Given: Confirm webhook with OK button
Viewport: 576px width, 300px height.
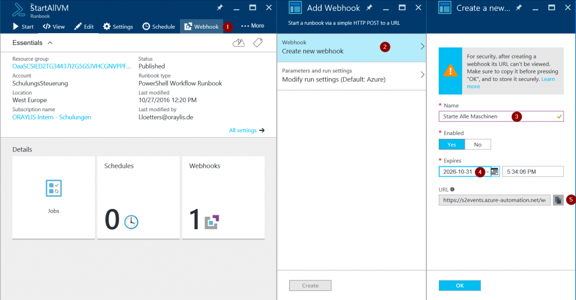Looking at the screenshot, I should tap(460, 285).
